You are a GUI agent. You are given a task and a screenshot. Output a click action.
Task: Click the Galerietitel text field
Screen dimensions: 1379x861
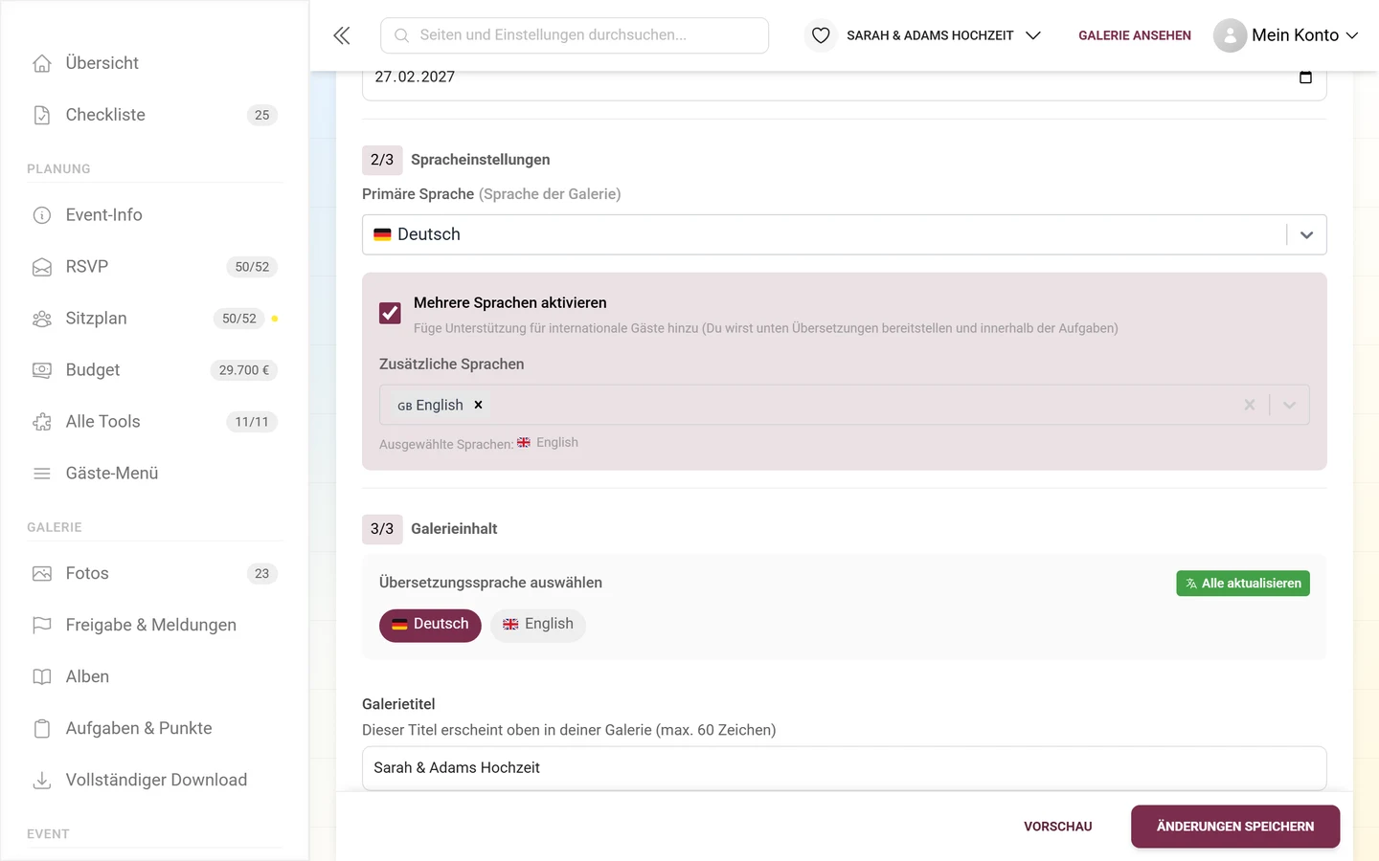[844, 768]
